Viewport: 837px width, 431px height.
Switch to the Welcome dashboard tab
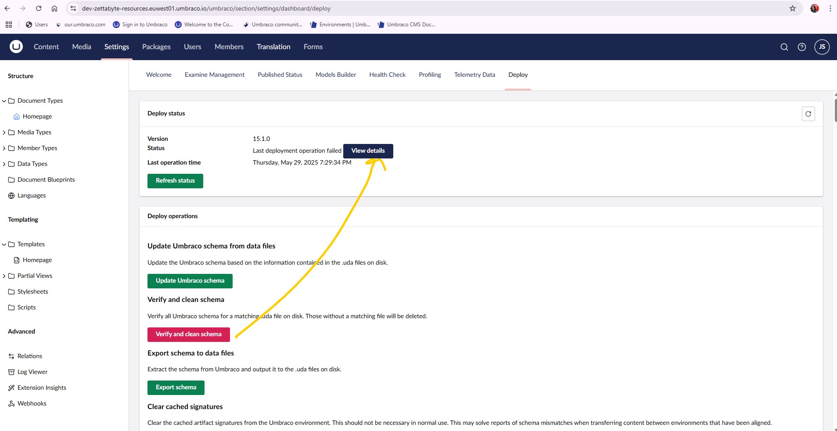159,75
